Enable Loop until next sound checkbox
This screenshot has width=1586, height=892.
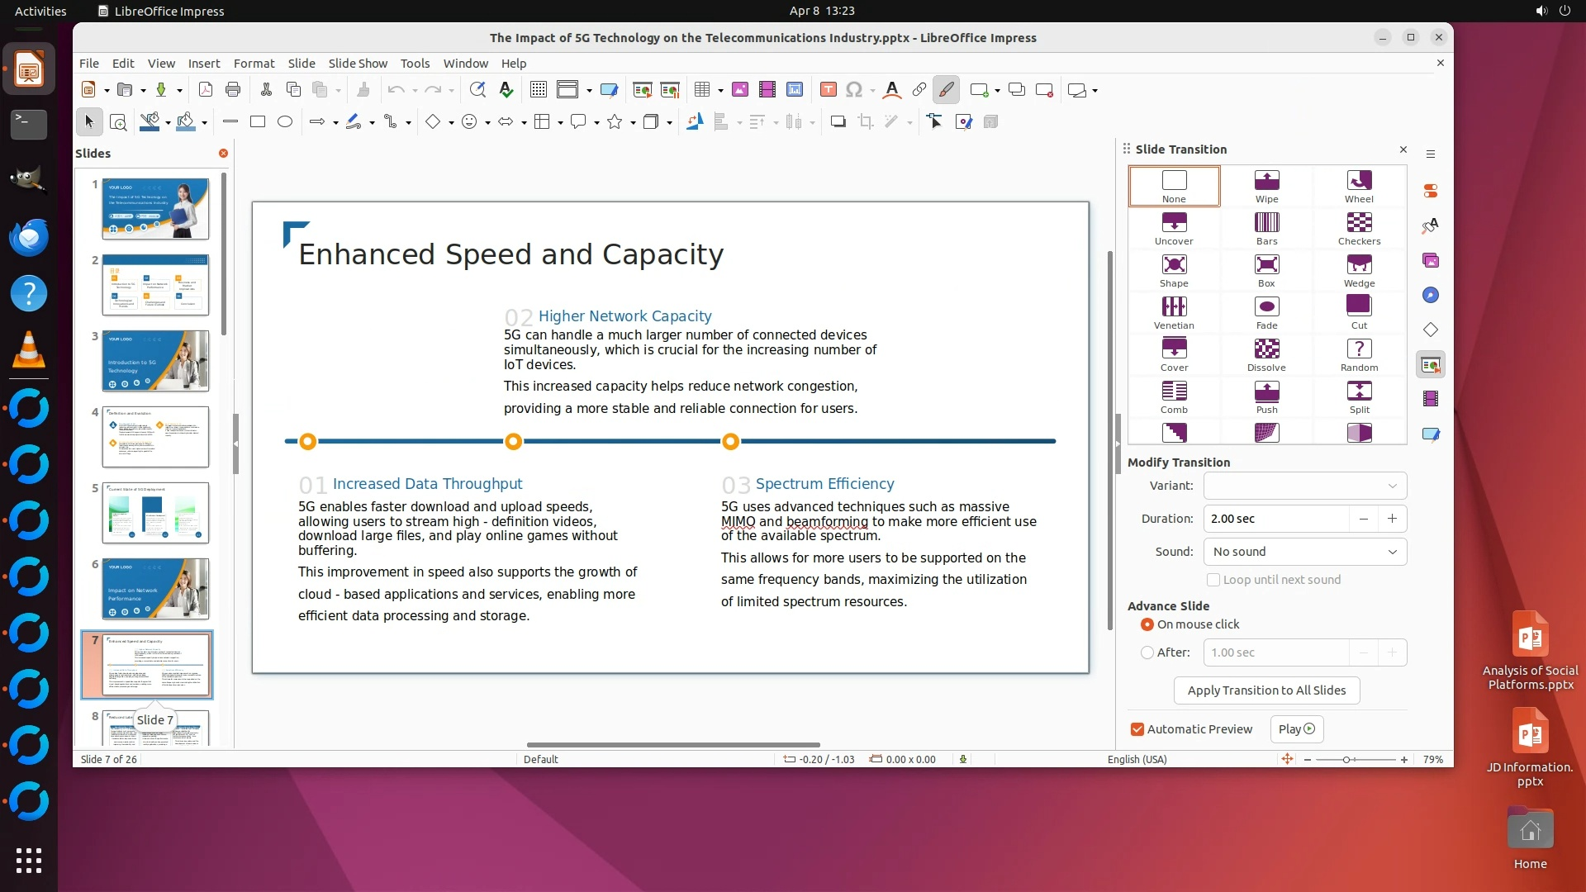tap(1213, 580)
